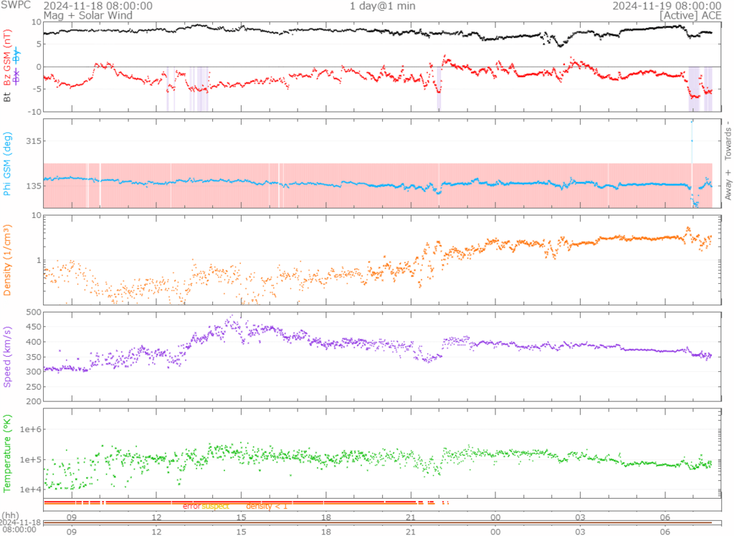This screenshot has width=734, height=536.
Task: Click the -5 tick on the magnetic field axis
Action: 37,89
